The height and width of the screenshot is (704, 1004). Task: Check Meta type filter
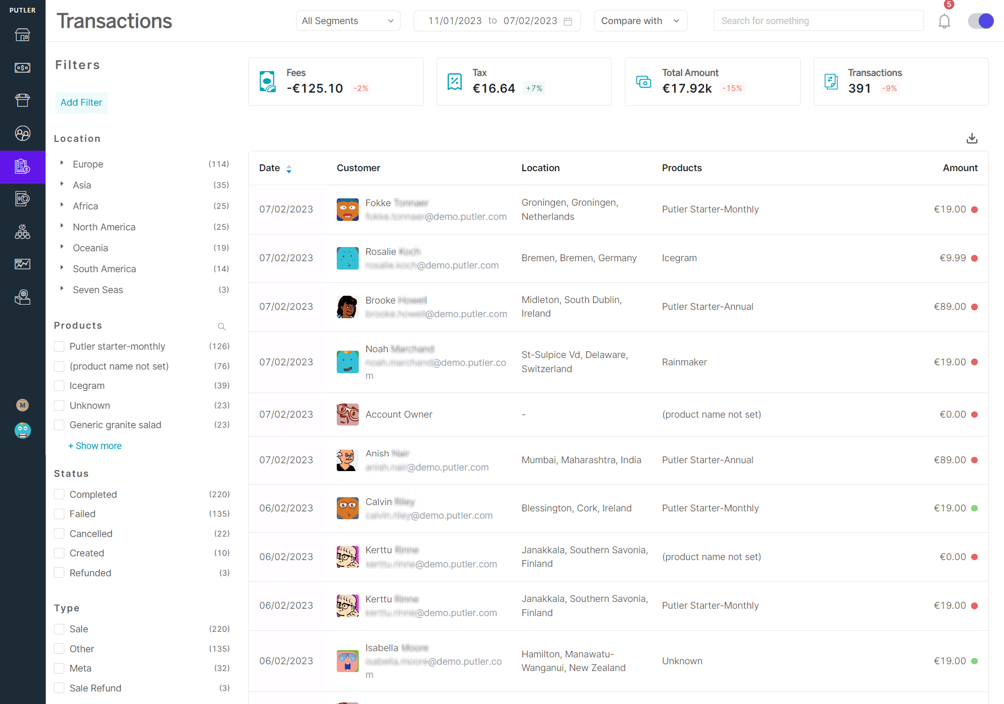[59, 668]
